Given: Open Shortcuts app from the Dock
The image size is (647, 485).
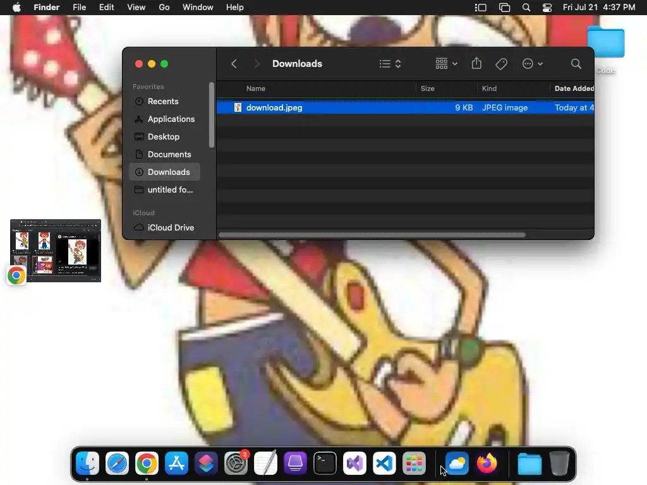Looking at the screenshot, I should pyautogui.click(x=207, y=463).
